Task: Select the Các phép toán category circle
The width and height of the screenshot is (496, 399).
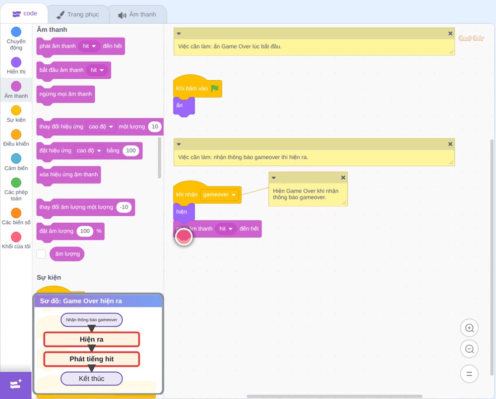Action: (16, 183)
